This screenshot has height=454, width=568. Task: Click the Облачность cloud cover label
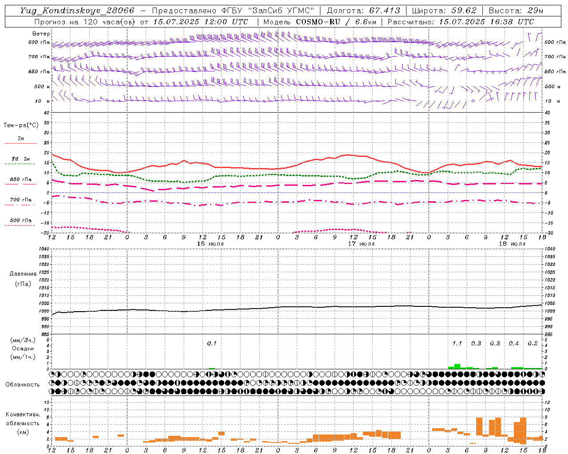[x=23, y=384]
